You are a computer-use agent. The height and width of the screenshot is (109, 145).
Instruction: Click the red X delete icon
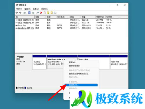click(41, 13)
